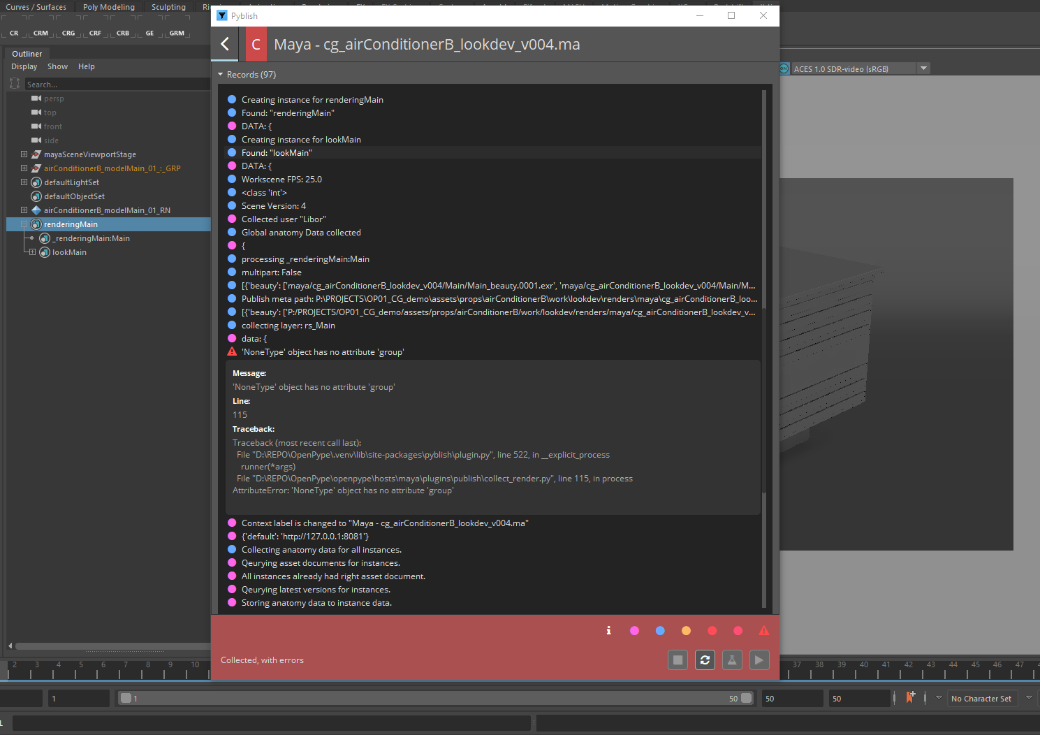Image resolution: width=1040 pixels, height=735 pixels.
Task: Toggle the color management icon beside ACES
Action: click(784, 68)
